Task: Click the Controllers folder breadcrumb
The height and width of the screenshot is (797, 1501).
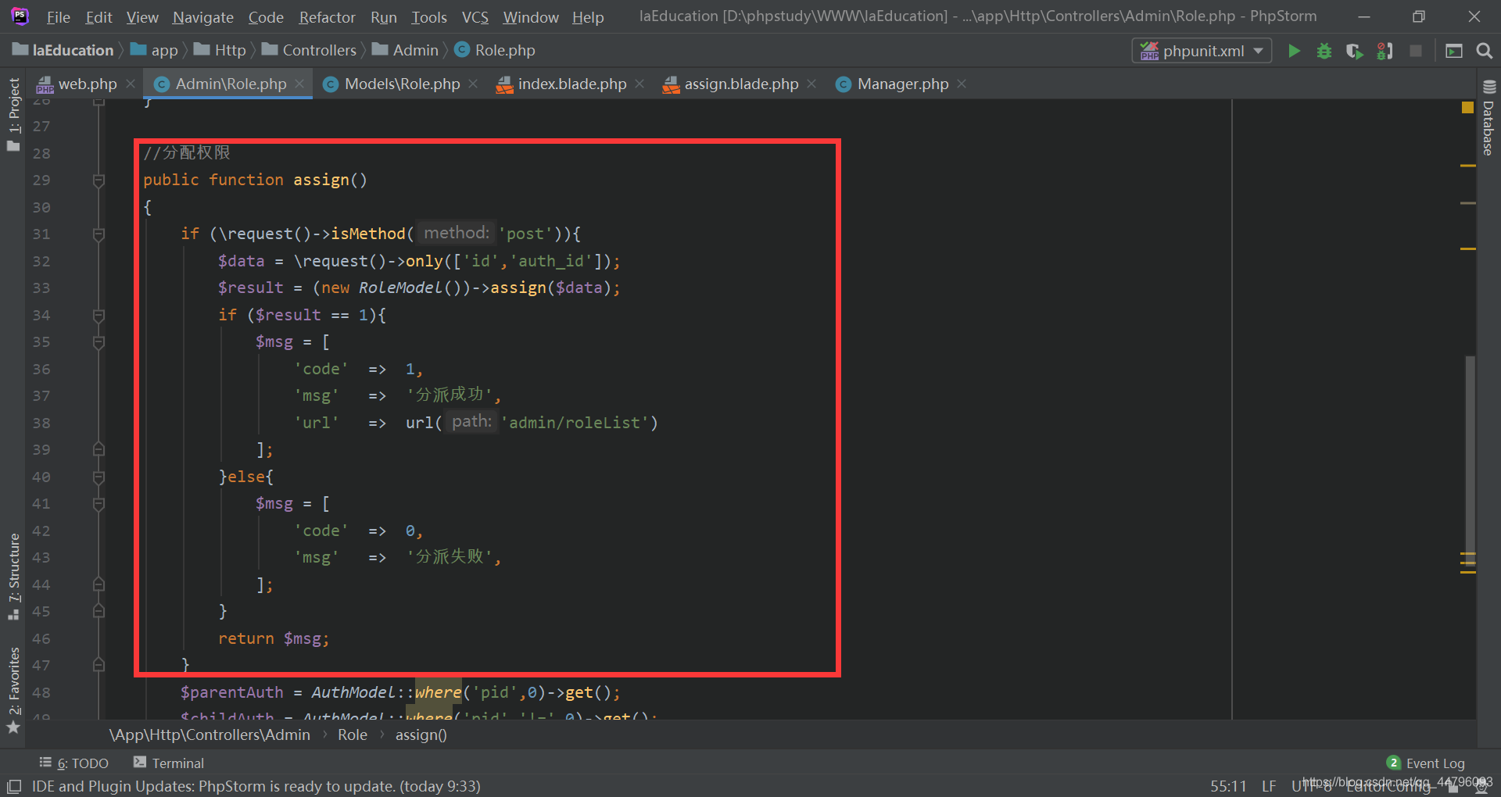Action: click(x=310, y=50)
